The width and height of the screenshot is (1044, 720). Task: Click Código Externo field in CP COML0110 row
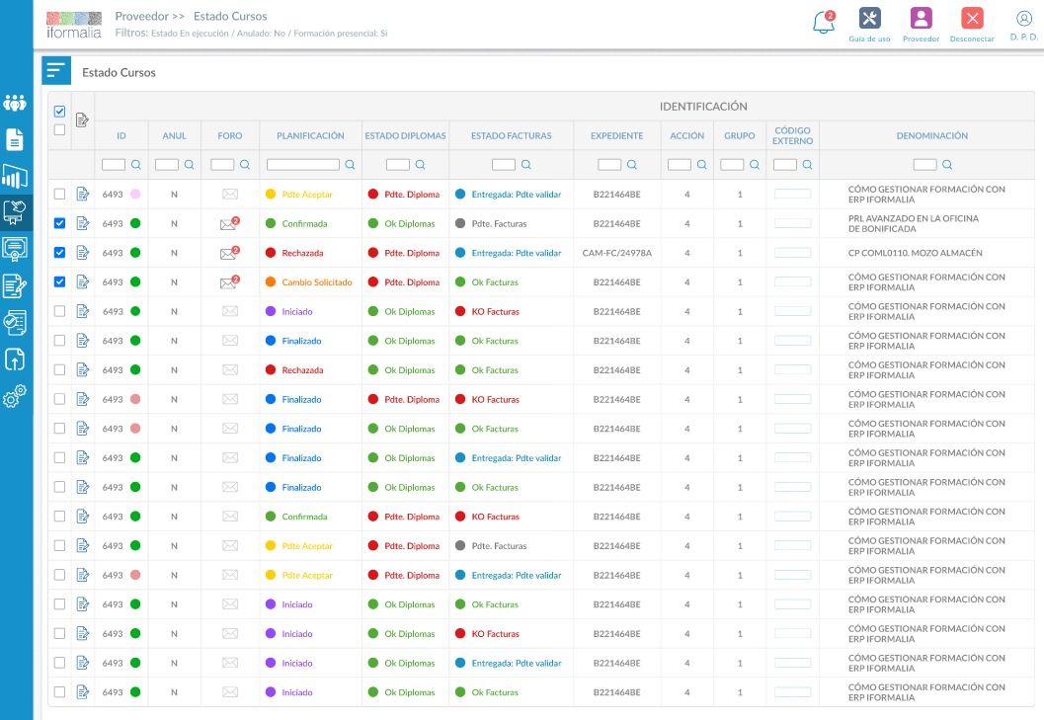[x=792, y=253]
